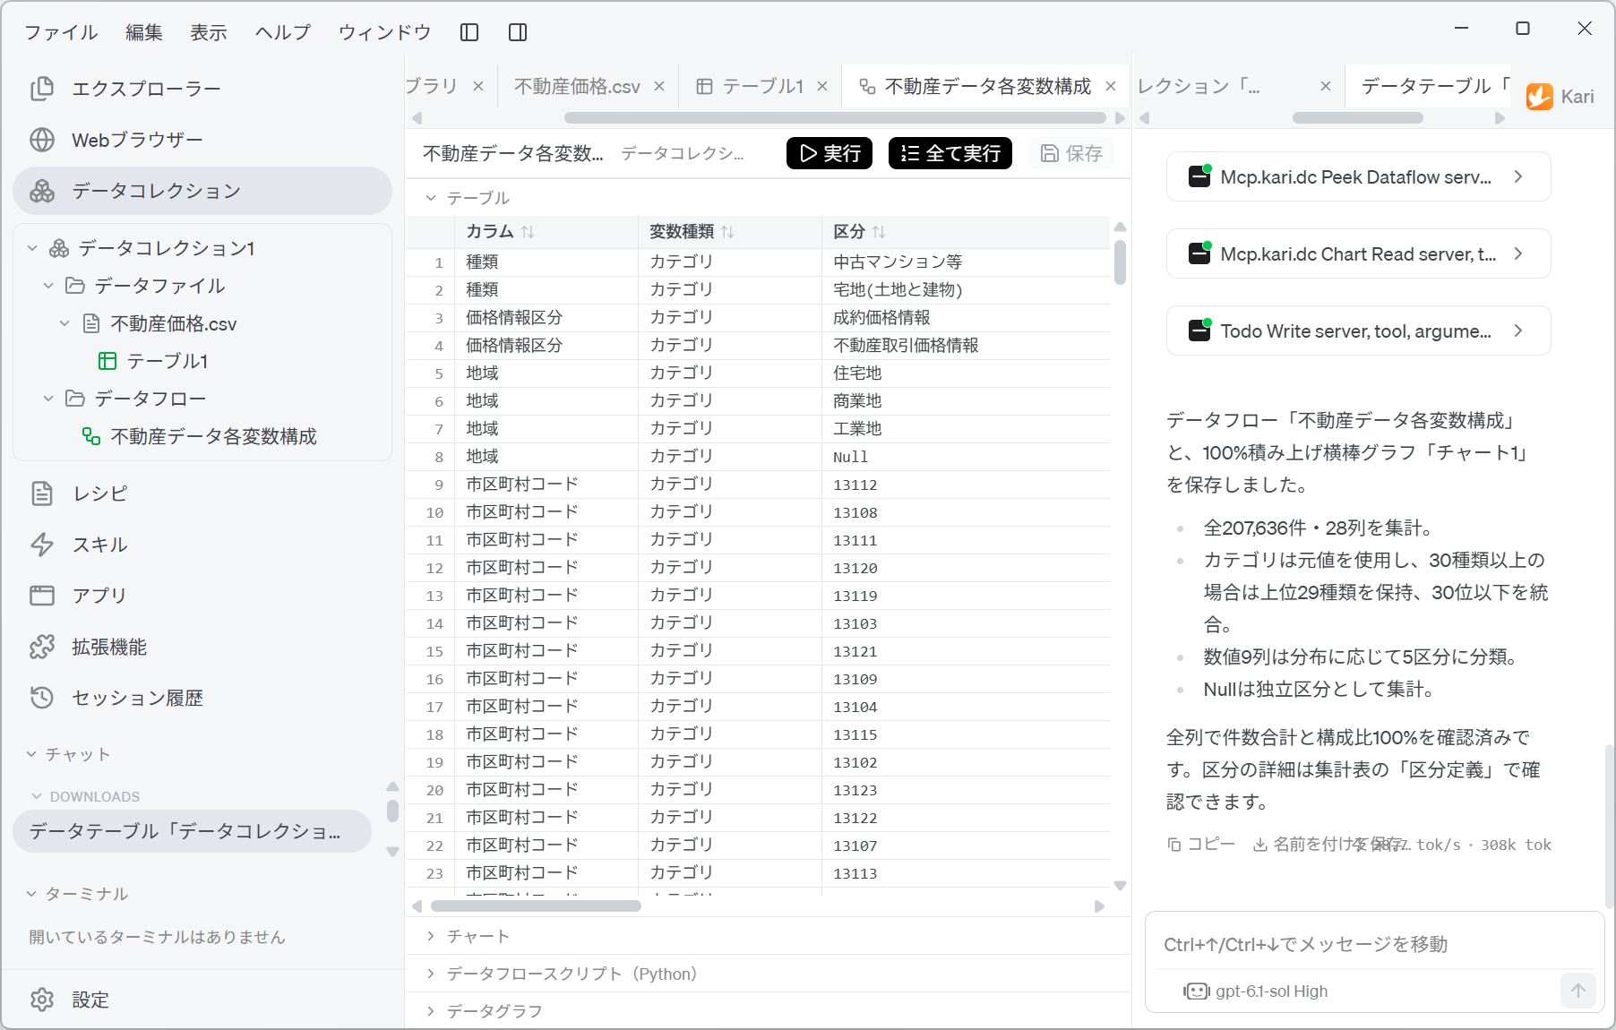The height and width of the screenshot is (1030, 1616).
Task: Collapse the データファイル folder
Action: tap(49, 286)
